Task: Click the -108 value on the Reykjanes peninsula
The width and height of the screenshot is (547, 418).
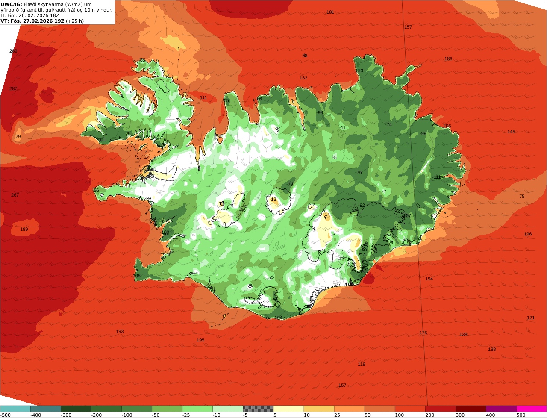Action: (x=136, y=276)
